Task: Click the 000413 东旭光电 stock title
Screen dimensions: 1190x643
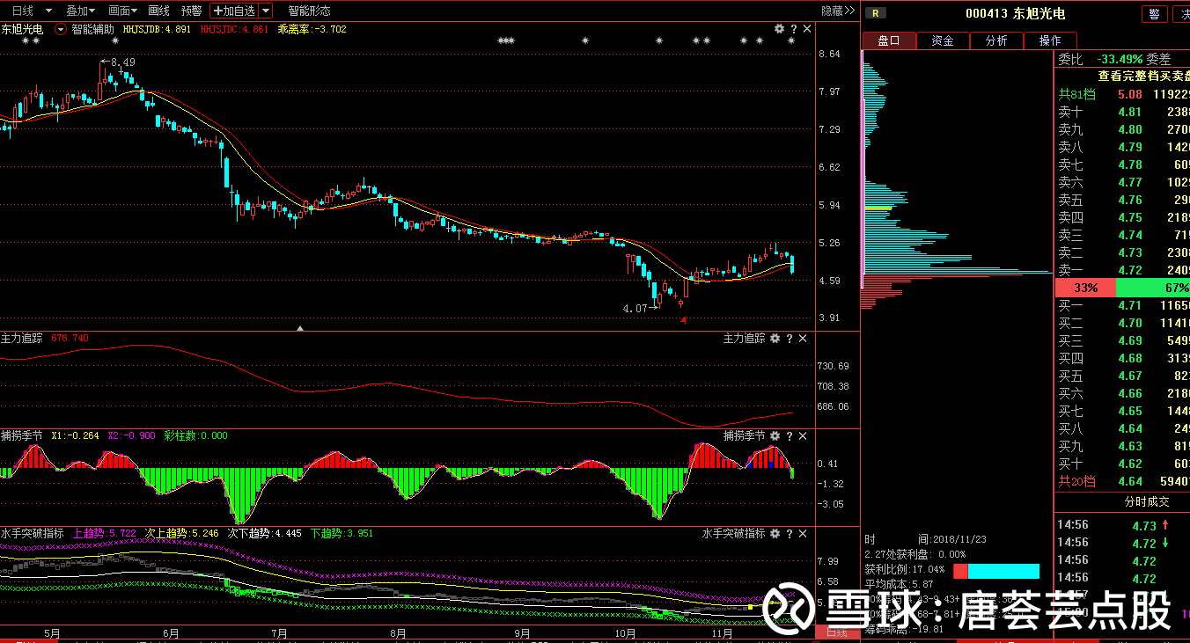Action: click(x=1015, y=13)
